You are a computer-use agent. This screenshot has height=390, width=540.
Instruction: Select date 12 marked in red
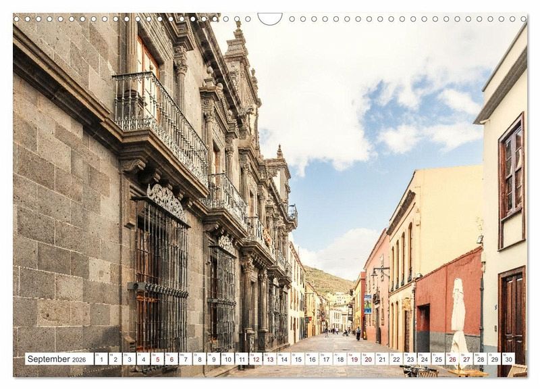[255, 359]
